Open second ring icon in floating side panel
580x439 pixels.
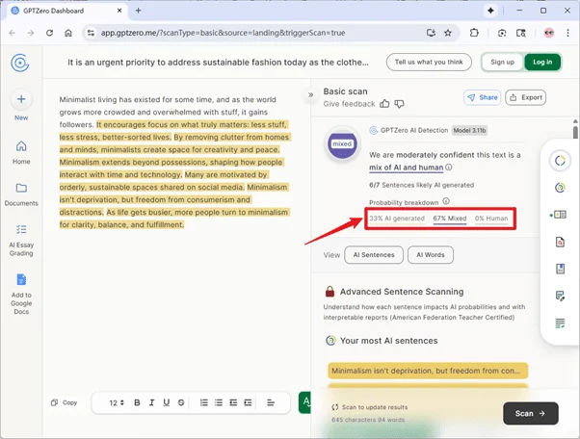tap(560, 188)
